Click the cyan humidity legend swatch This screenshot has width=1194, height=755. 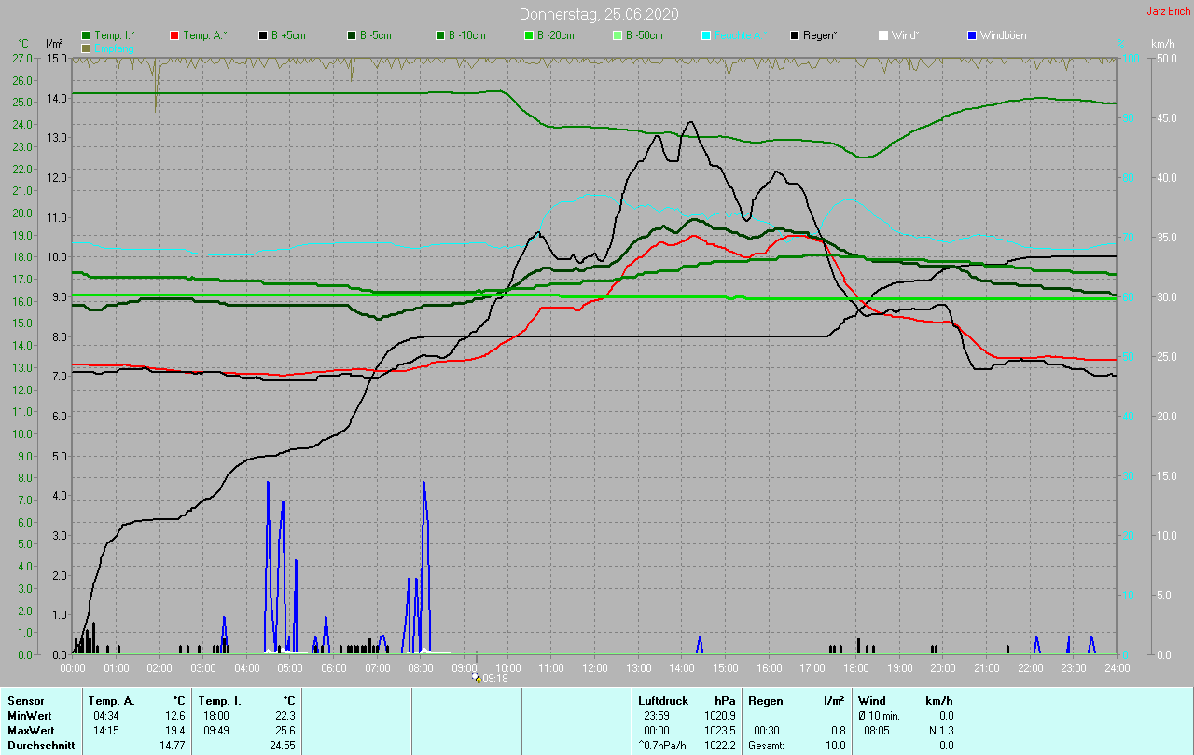[x=706, y=35]
